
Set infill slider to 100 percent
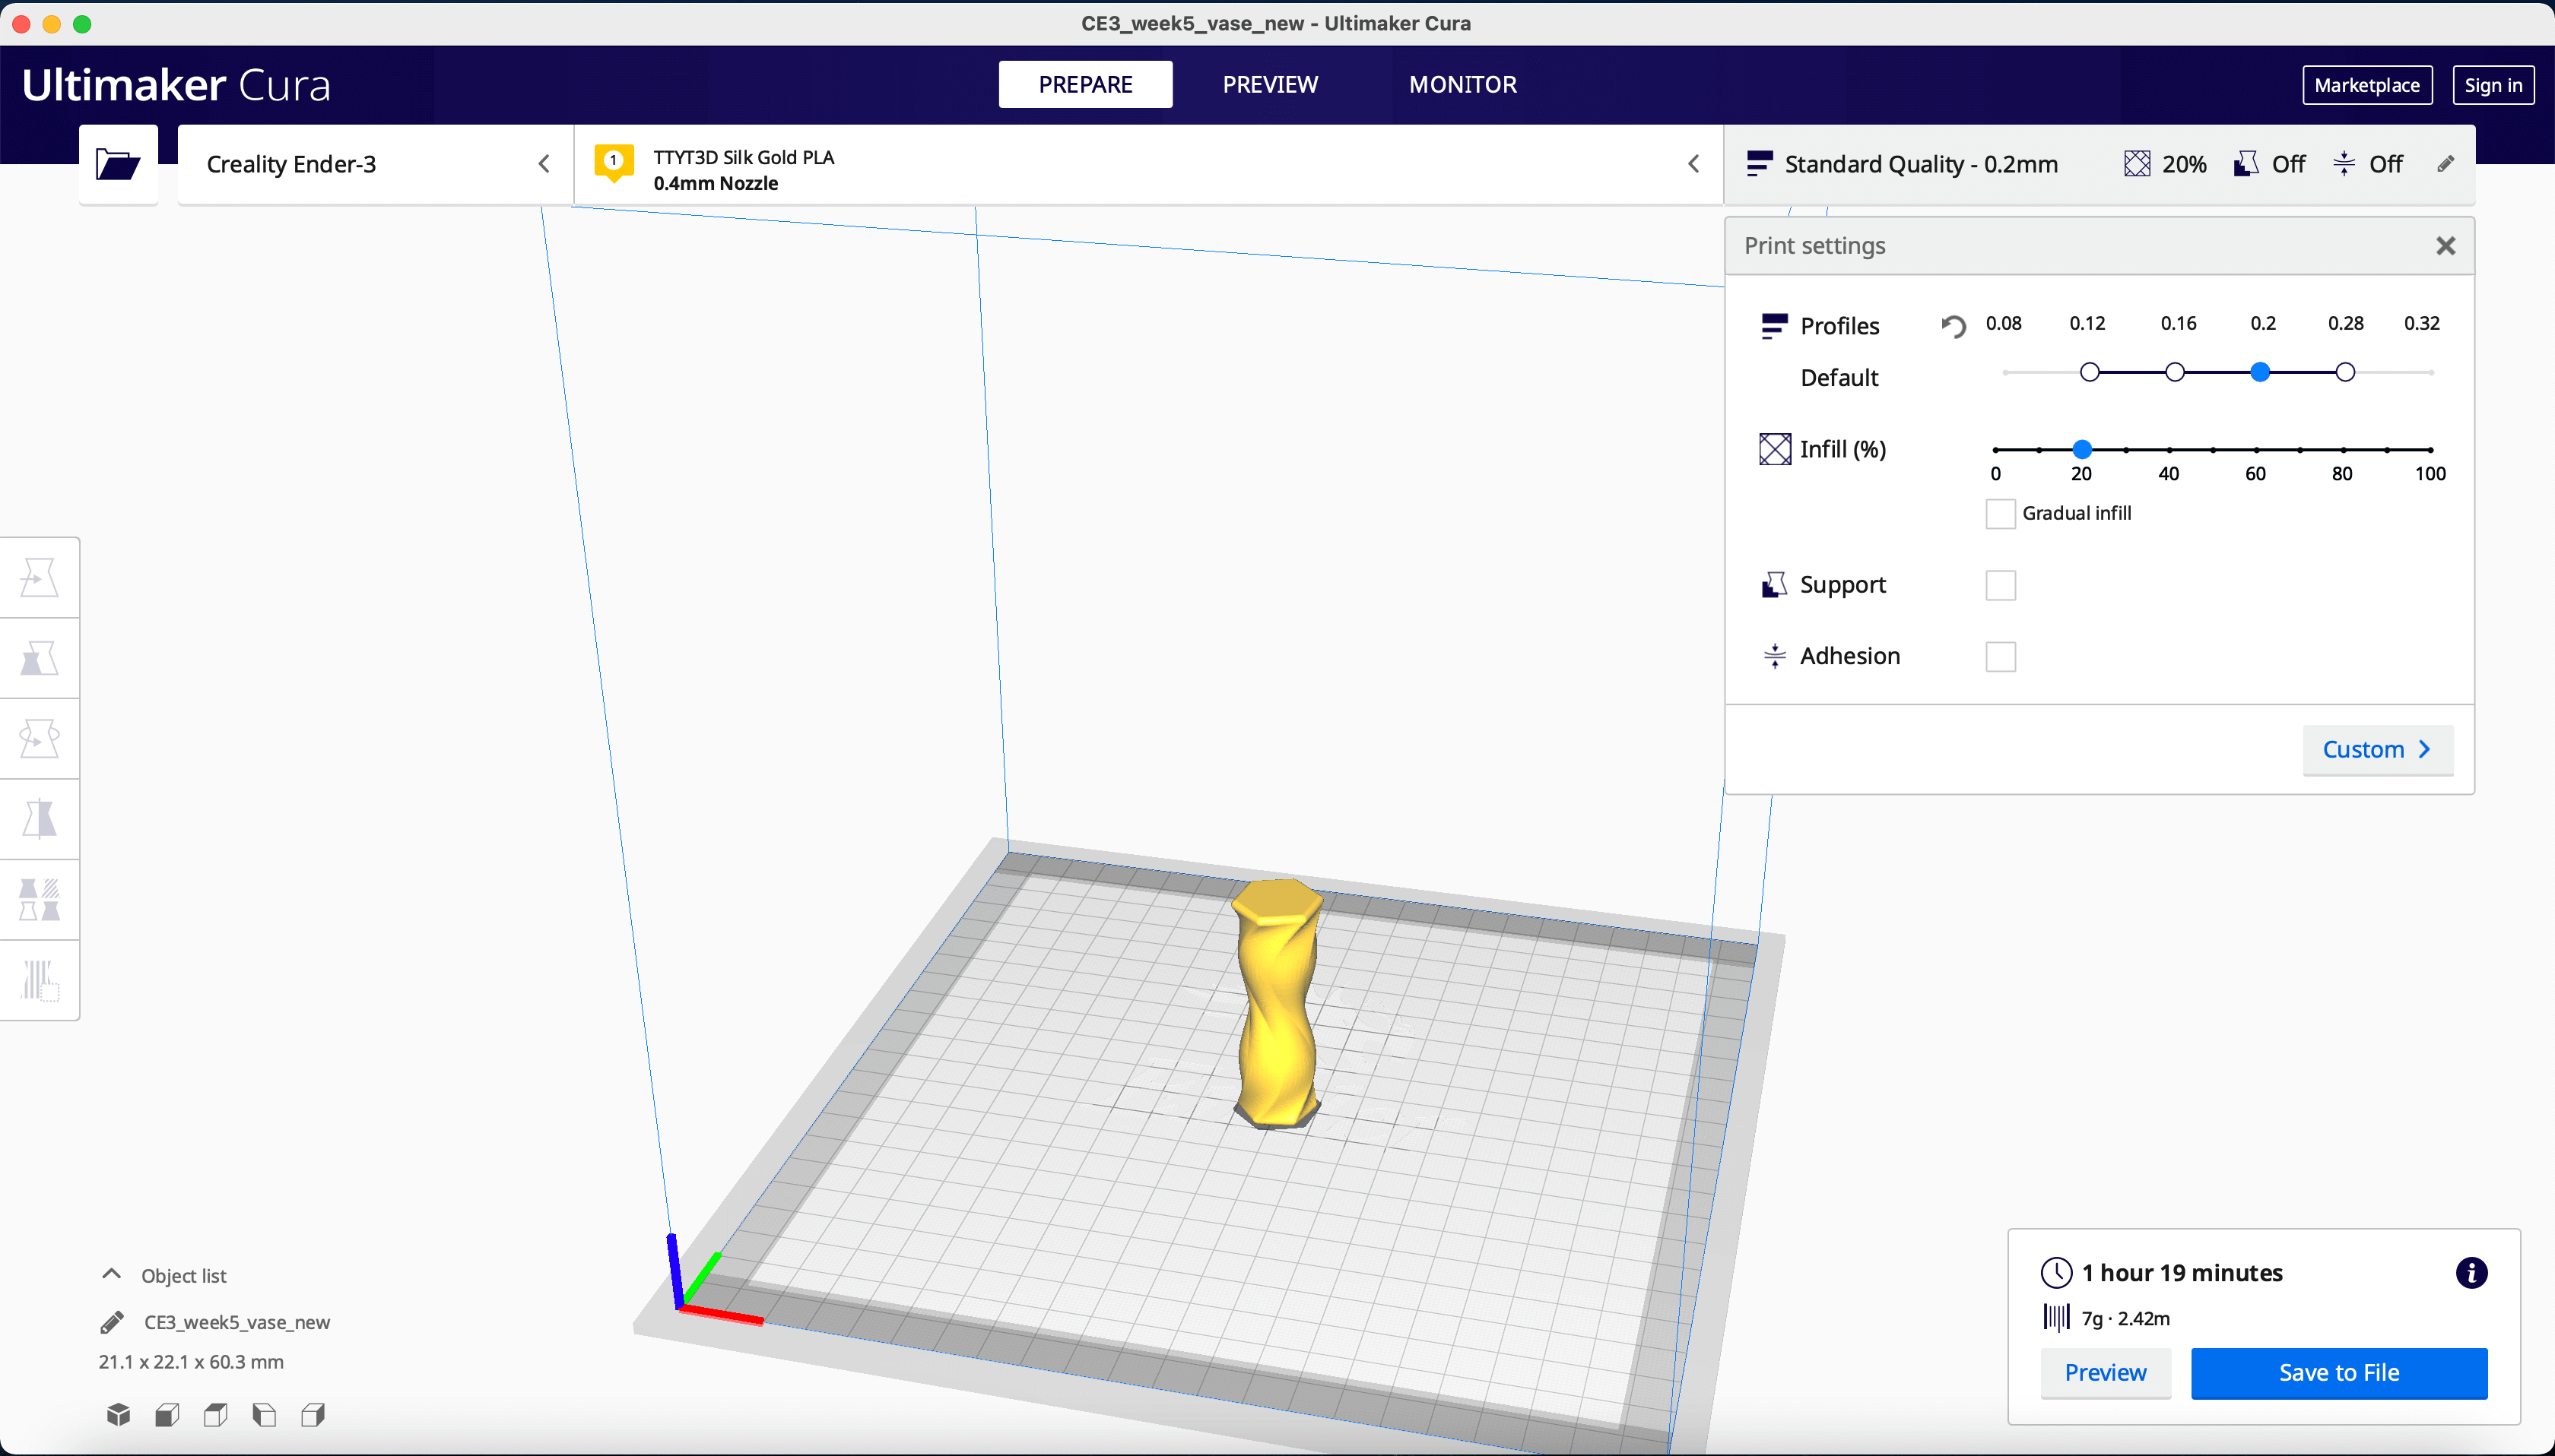pos(2430,450)
